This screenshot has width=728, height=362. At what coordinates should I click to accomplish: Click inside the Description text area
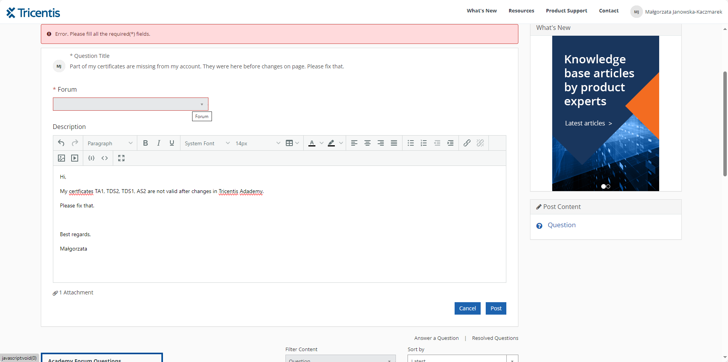coord(280,224)
